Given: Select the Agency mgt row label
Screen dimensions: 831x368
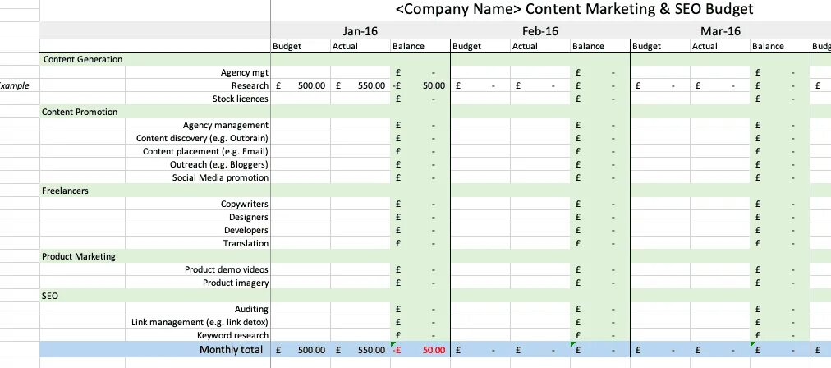Looking at the screenshot, I should pos(245,72).
